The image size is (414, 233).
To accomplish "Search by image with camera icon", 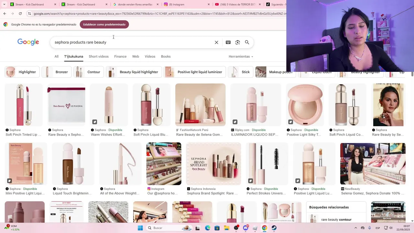I will [238, 42].
